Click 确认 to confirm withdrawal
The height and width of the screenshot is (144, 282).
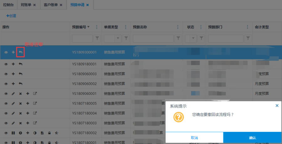(x=252, y=138)
